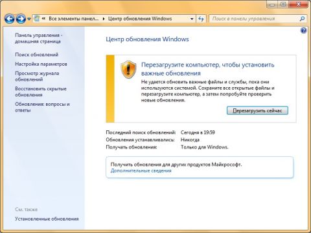Click 'Получить обновления для других продуктов Майкрософт.' text
The image size is (311, 233).
(176, 165)
